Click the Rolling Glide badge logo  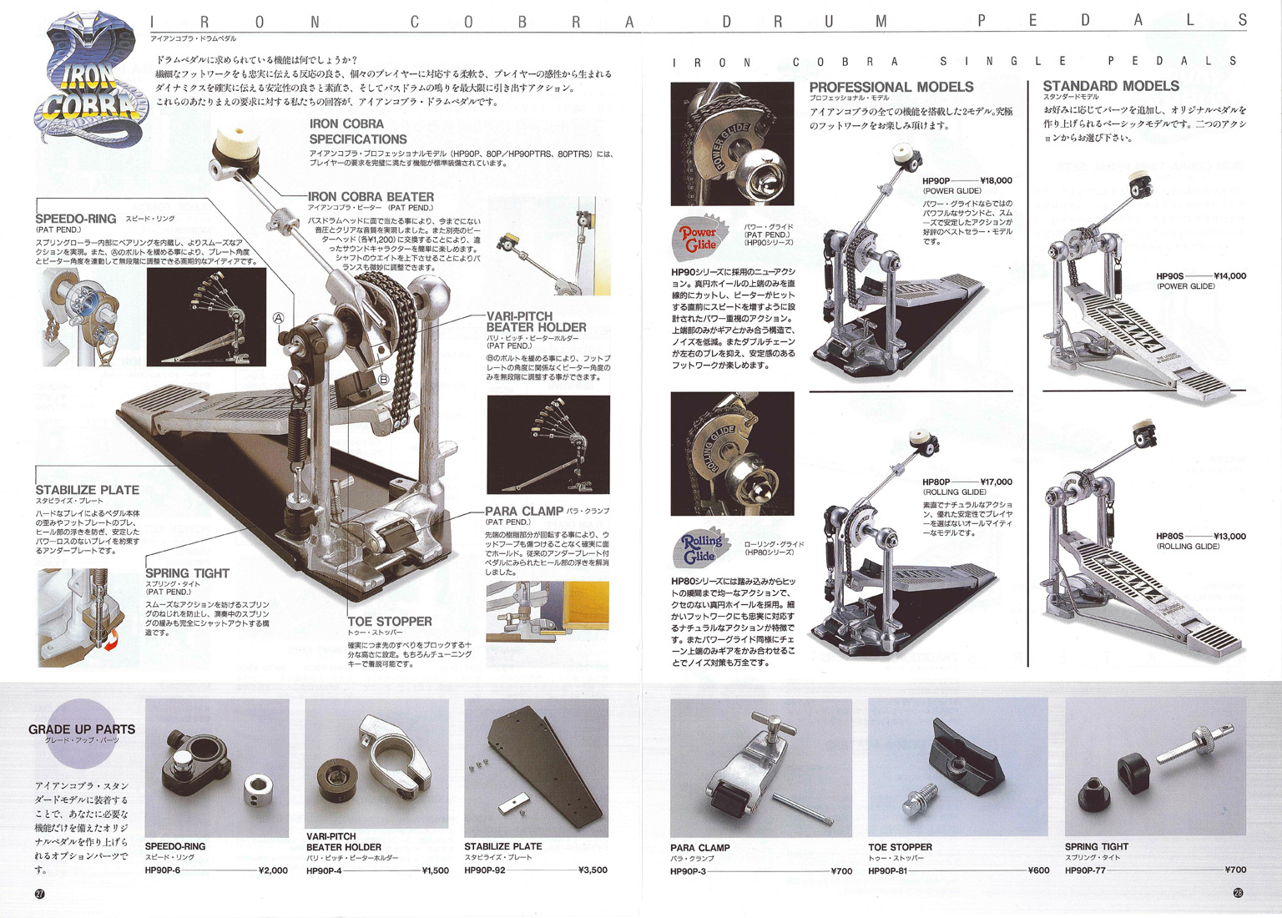click(x=700, y=549)
